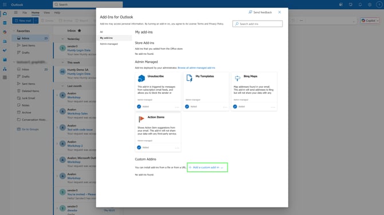Click the Teams call icon in header
Image resolution: width=384 pixels, height=215 pixels.
click(x=340, y=5)
